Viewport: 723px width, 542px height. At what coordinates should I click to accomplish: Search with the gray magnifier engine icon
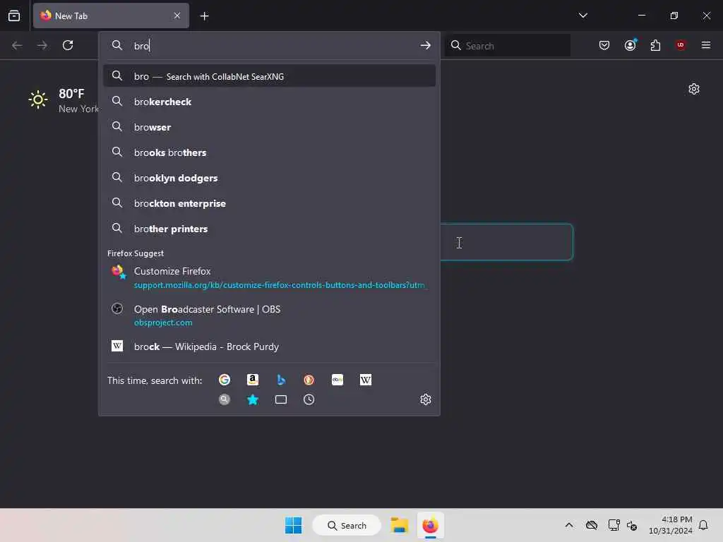pos(225,399)
